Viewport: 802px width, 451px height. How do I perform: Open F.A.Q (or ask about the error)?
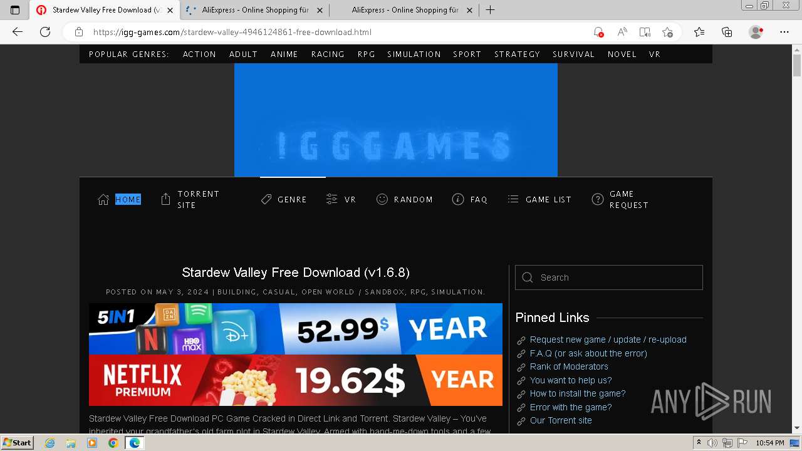click(x=588, y=353)
